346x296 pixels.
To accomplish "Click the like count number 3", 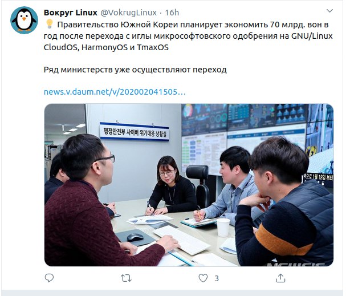I will (217, 278).
